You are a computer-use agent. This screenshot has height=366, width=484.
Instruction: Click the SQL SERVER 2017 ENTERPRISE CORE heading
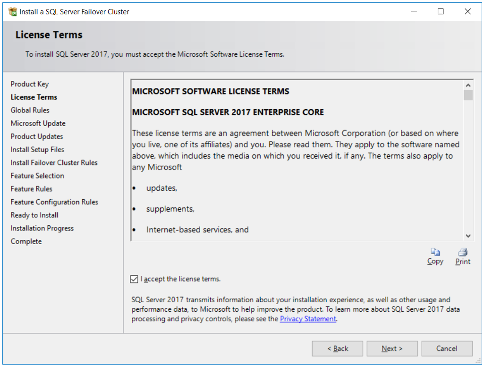tap(228, 112)
